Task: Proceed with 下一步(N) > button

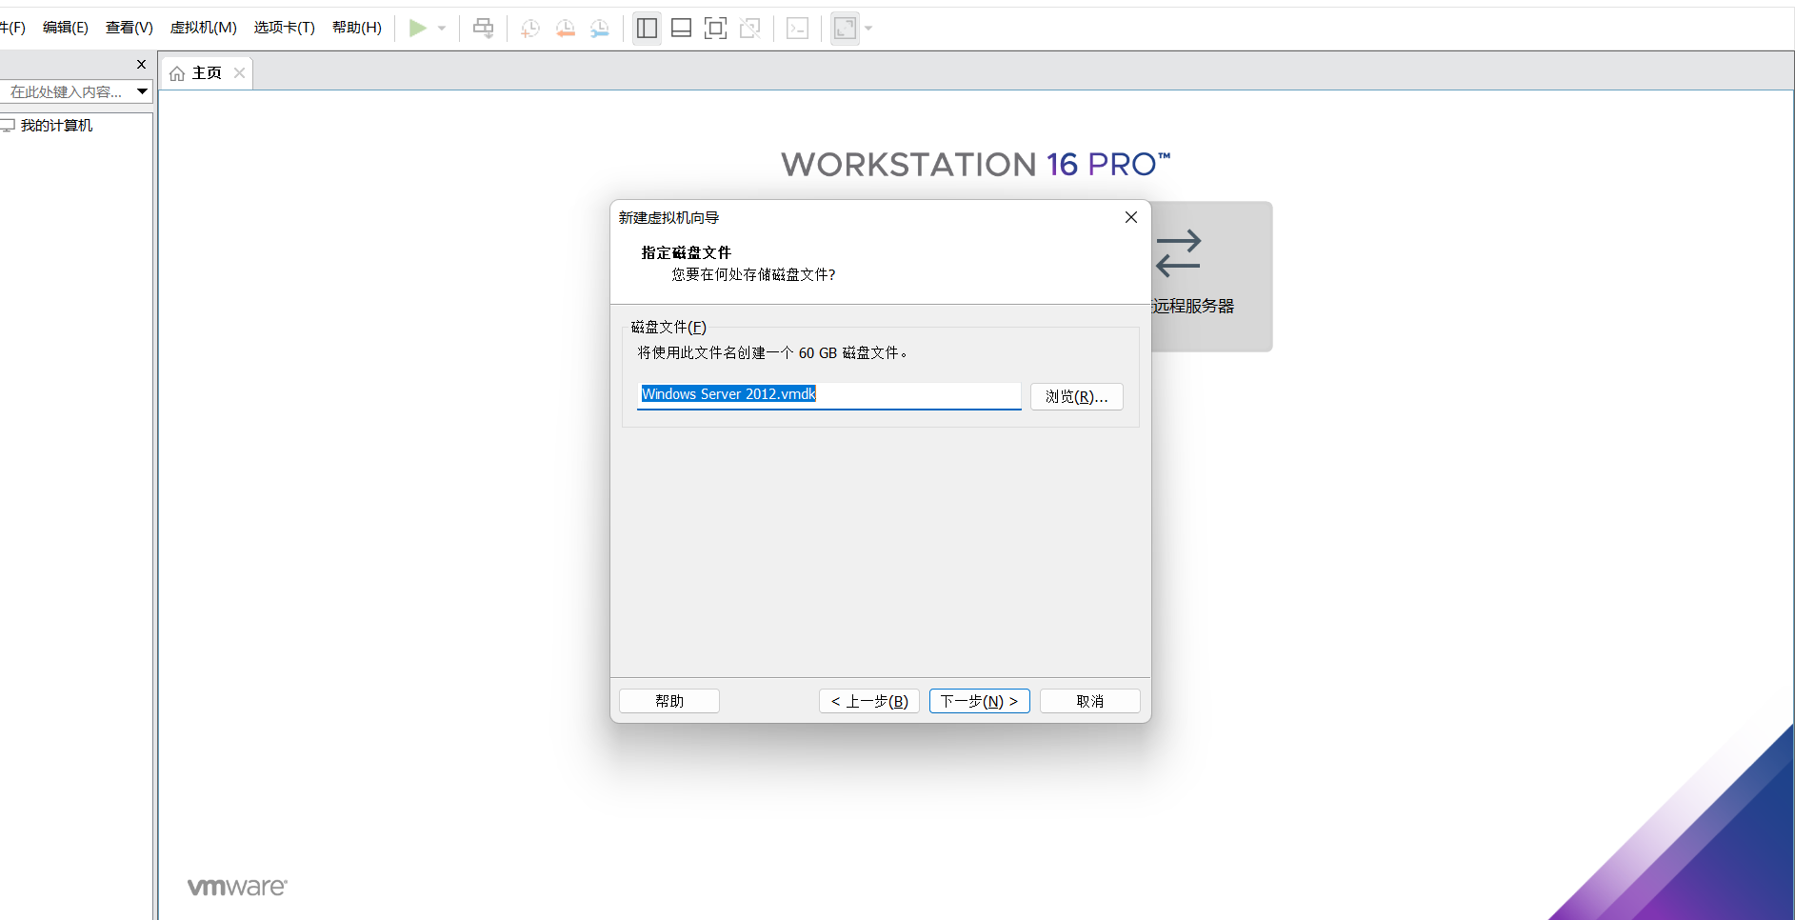Action: coord(980,701)
